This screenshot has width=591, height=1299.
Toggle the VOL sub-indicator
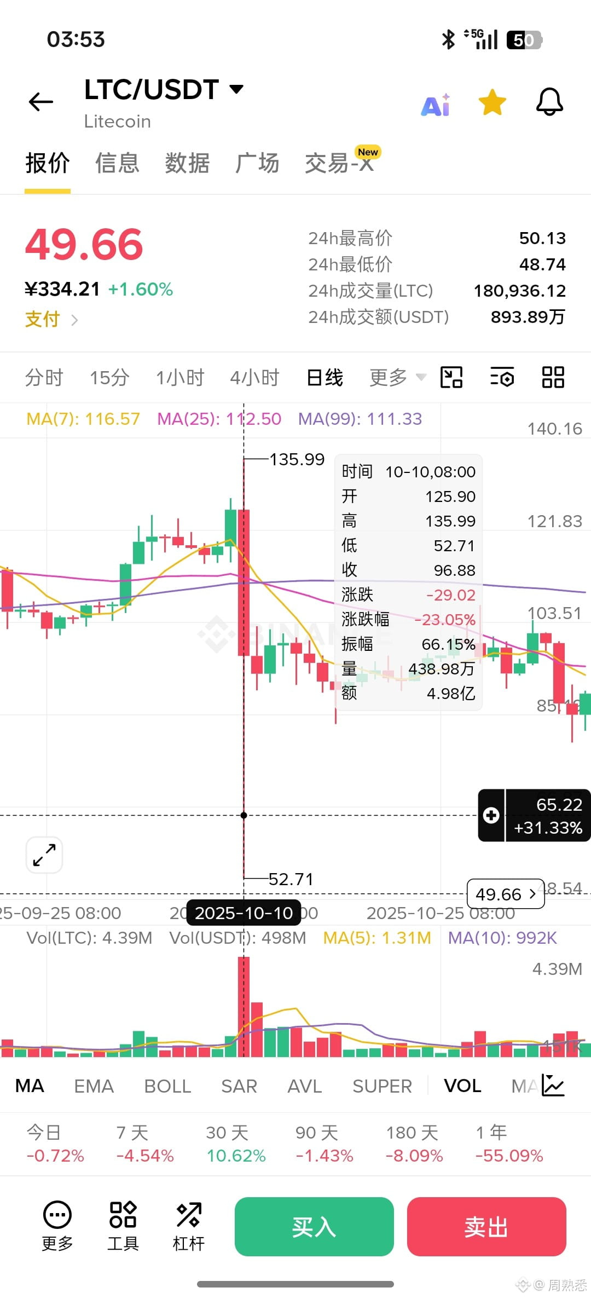tap(462, 1086)
